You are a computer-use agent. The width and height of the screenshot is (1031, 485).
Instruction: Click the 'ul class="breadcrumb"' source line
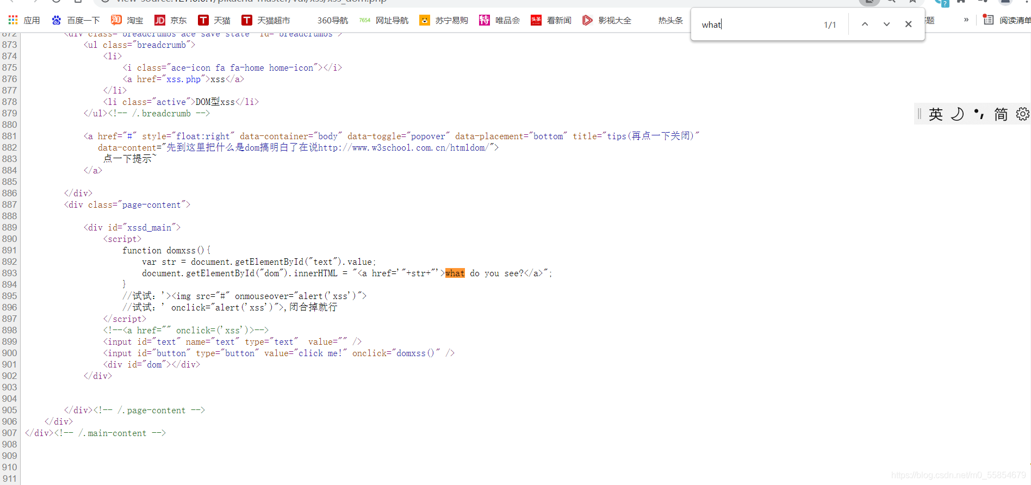point(139,45)
